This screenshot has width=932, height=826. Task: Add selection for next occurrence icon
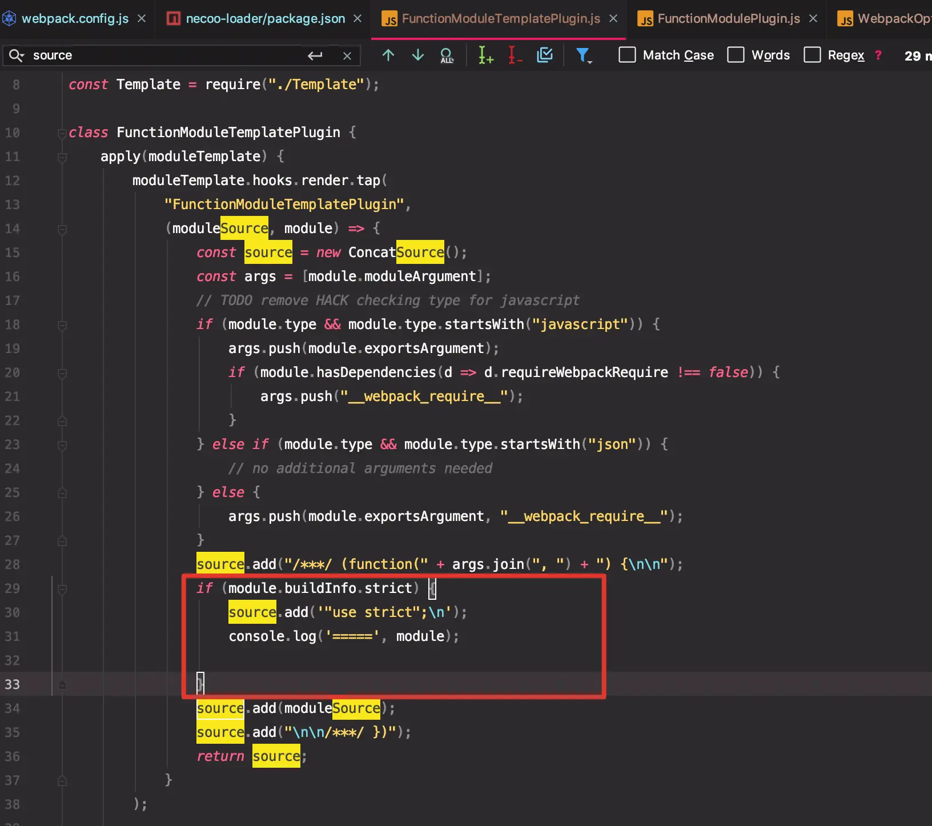485,55
